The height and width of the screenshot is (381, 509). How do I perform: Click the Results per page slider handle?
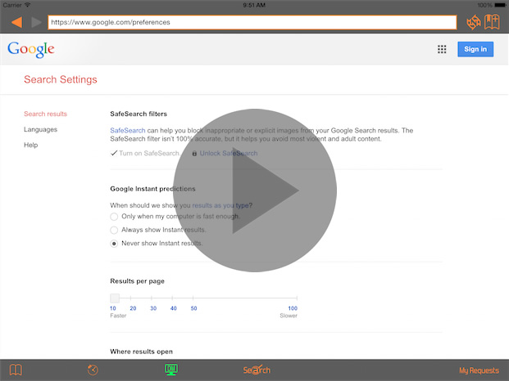click(115, 298)
